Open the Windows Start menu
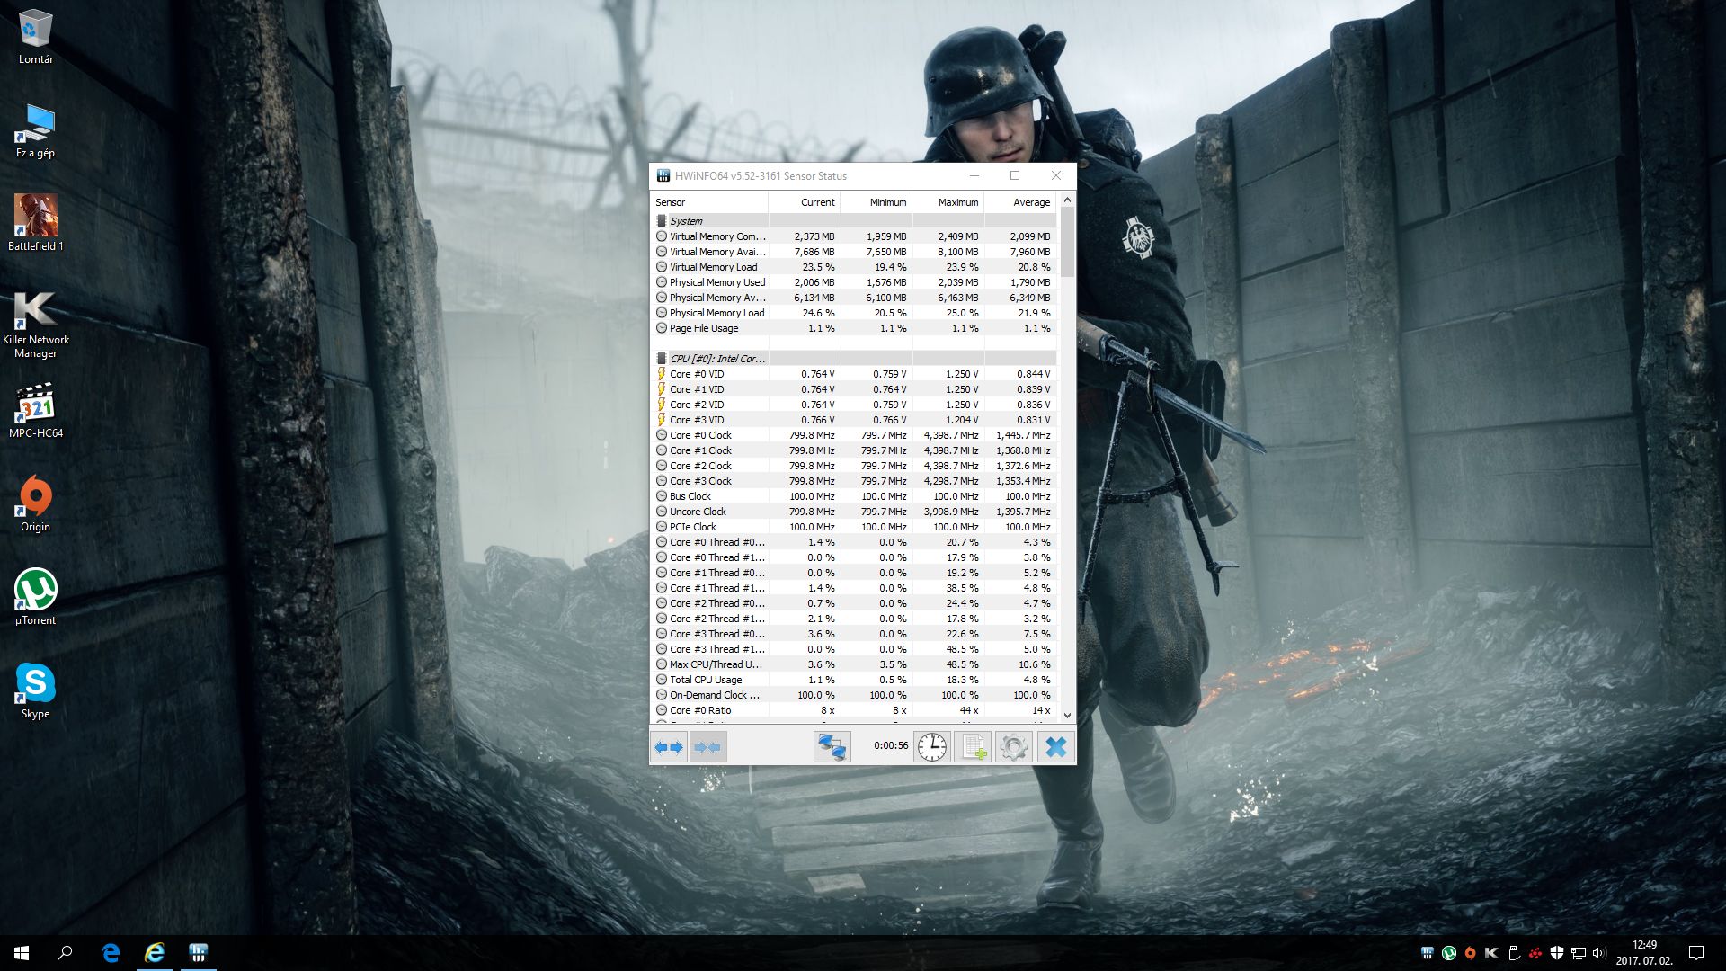This screenshot has height=971, width=1726. 22,953
